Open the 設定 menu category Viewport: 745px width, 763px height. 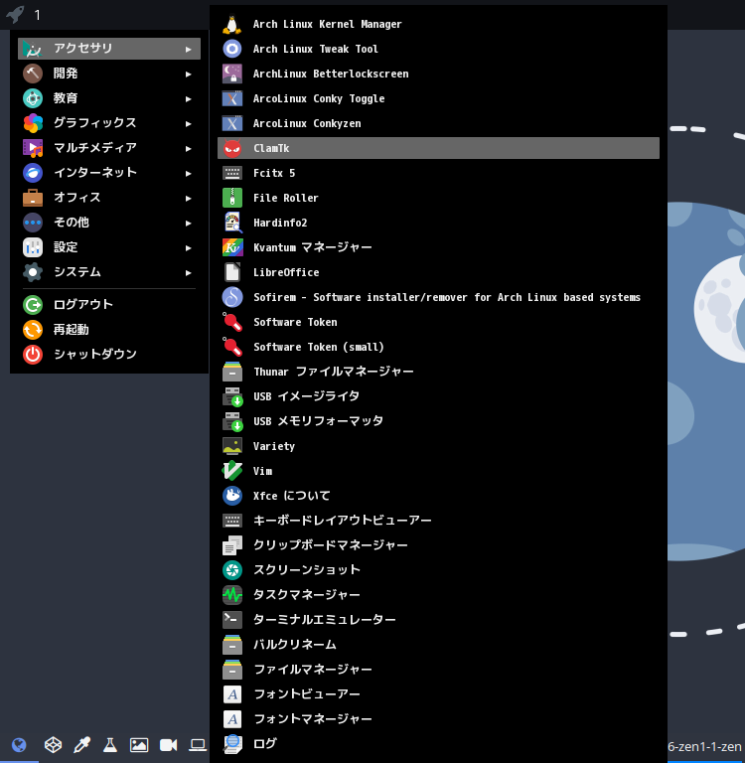(67, 247)
